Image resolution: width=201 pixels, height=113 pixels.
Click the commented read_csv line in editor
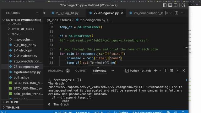pyautogui.click(x=104, y=40)
